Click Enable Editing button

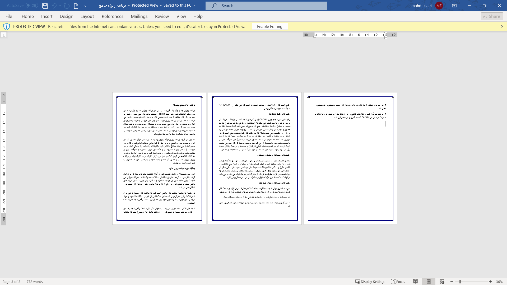pyautogui.click(x=270, y=26)
